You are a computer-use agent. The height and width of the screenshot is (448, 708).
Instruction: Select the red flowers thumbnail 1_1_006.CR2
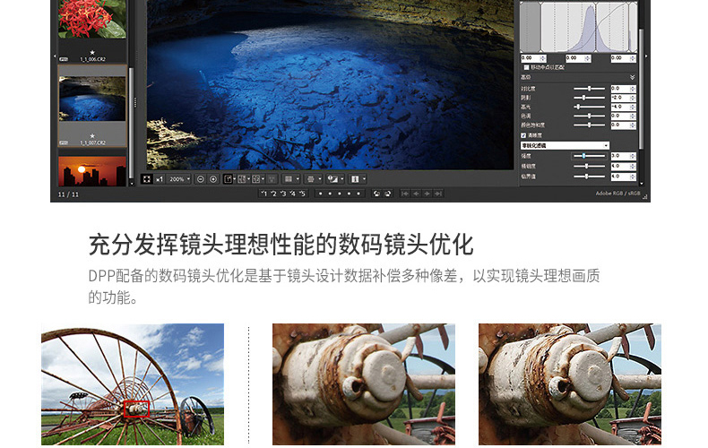pyautogui.click(x=92, y=30)
